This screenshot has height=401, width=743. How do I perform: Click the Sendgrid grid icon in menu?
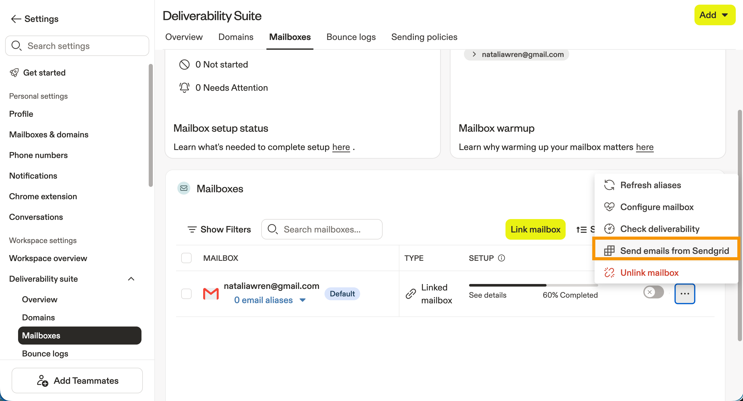609,251
